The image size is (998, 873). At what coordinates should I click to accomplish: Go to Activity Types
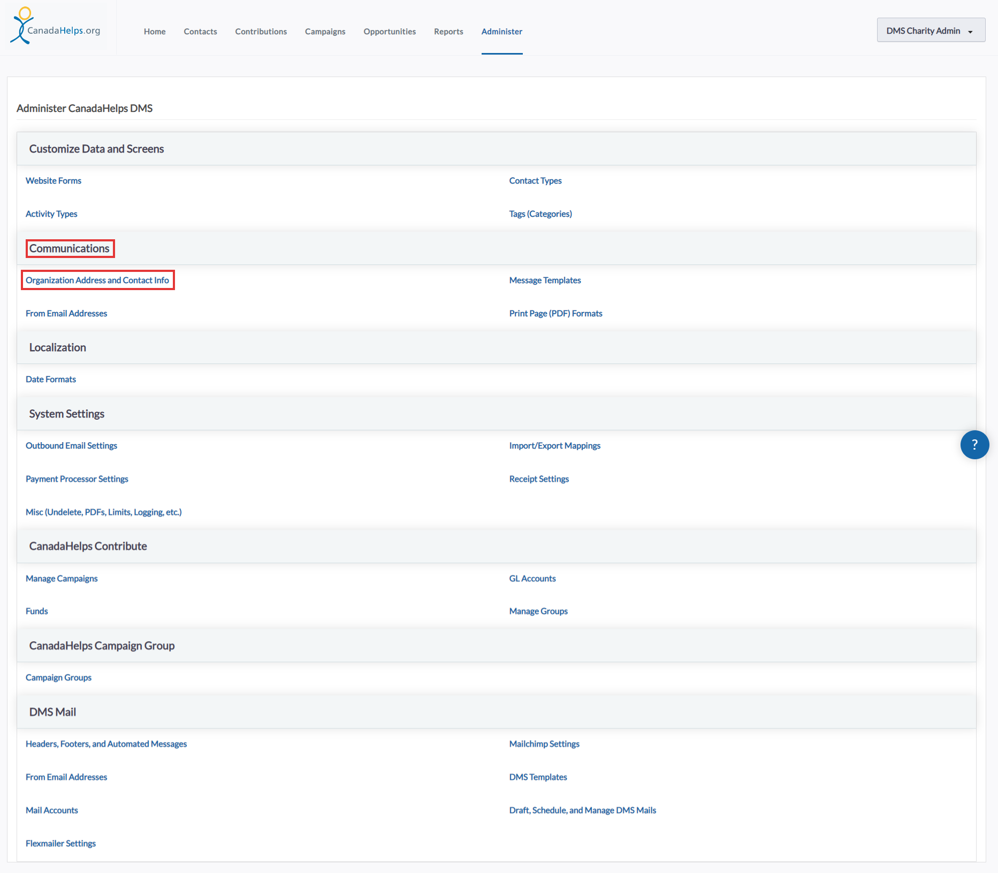51,214
